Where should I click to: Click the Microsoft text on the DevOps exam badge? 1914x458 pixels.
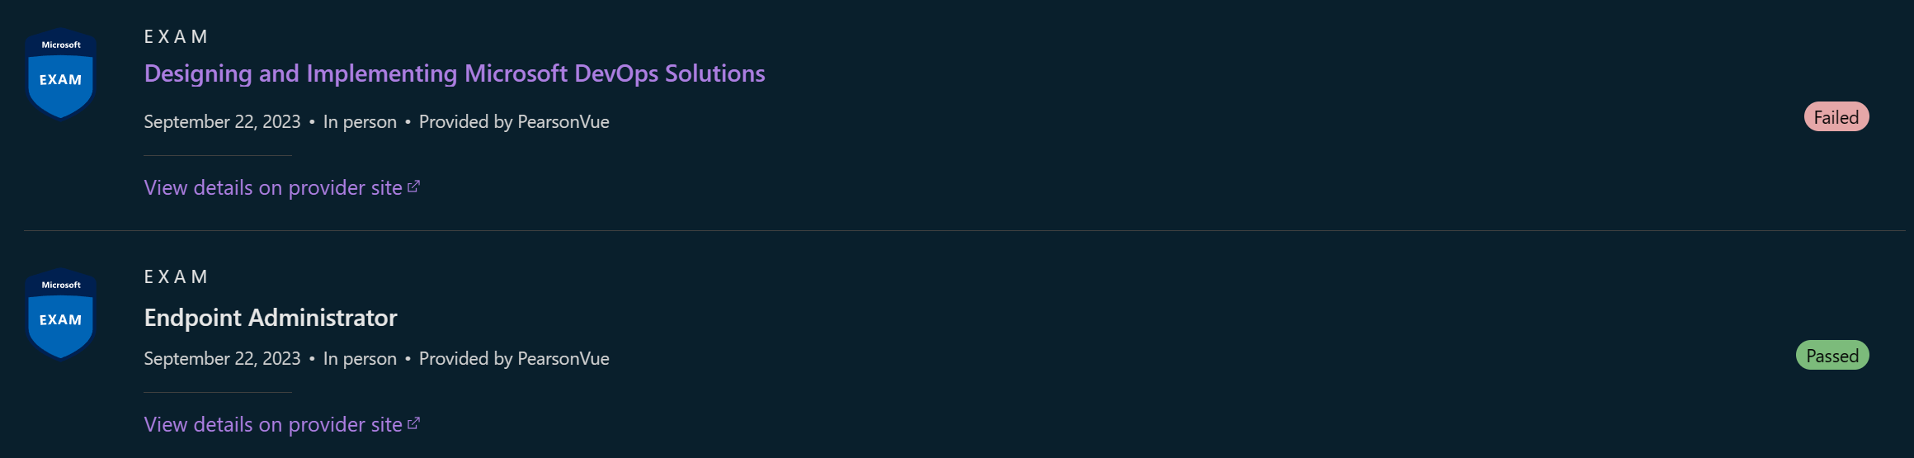click(x=61, y=45)
